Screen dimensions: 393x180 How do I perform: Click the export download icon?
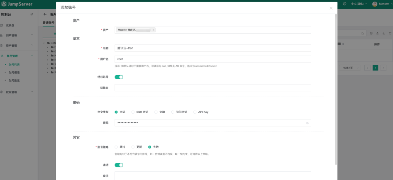(x=384, y=33)
